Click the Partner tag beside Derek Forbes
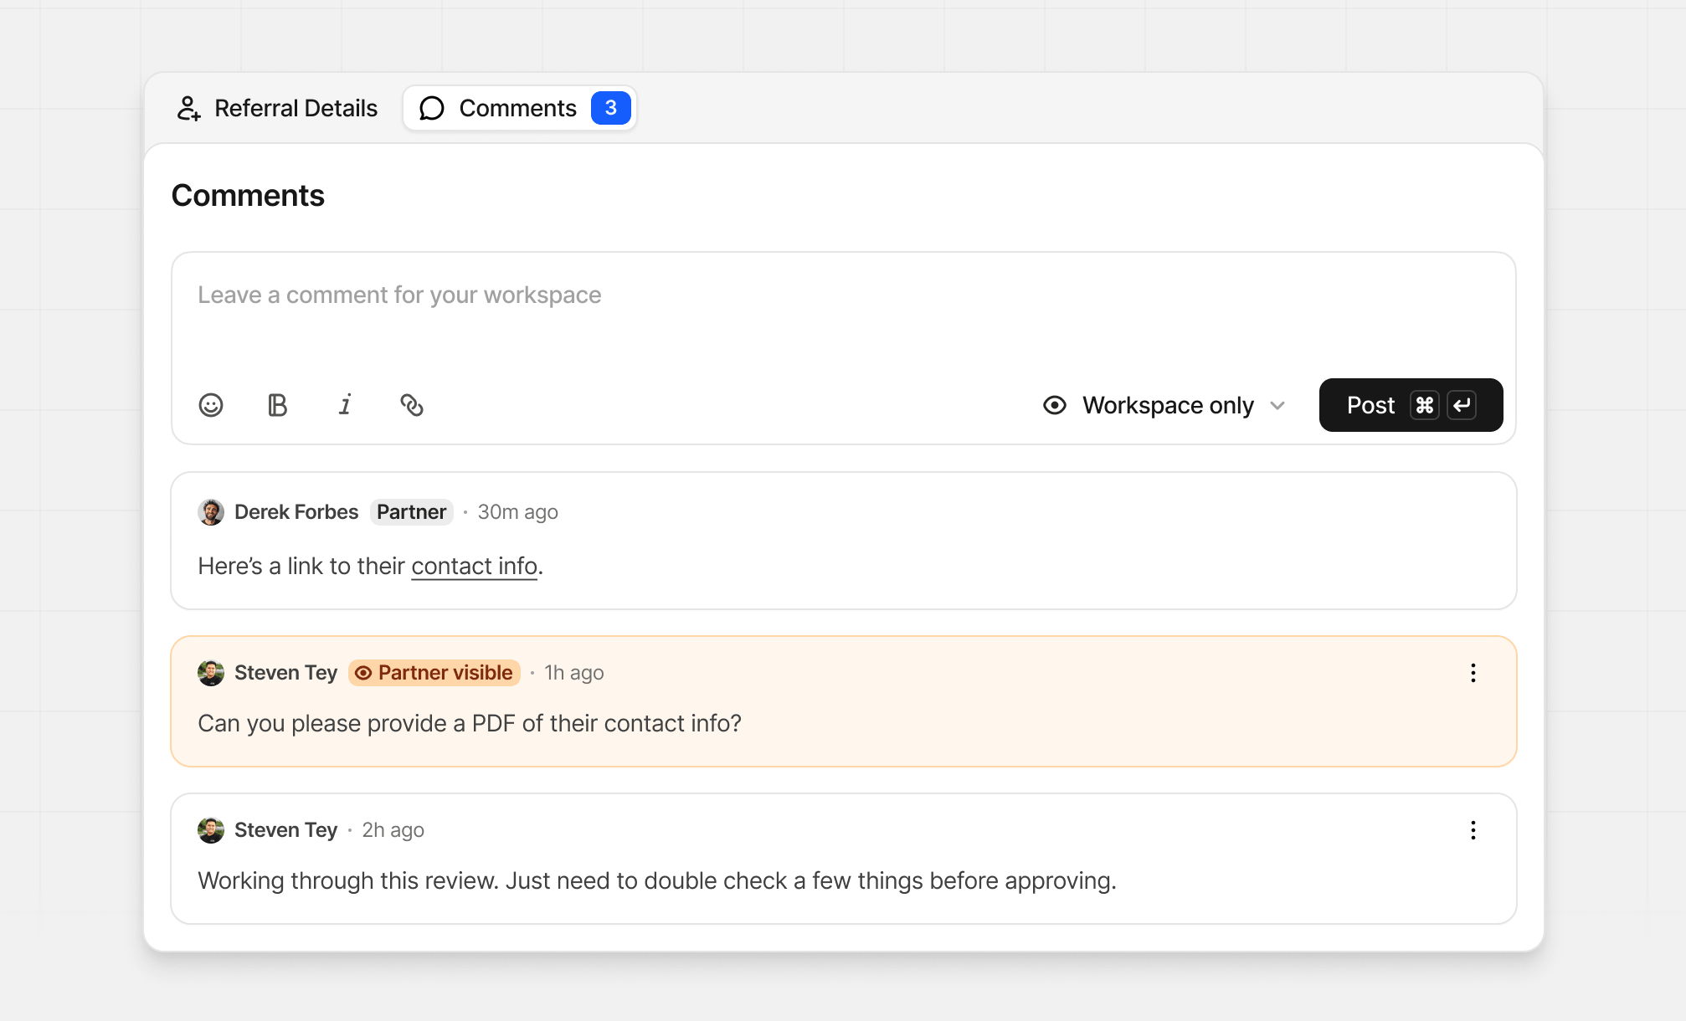Screen dimensions: 1686x1021 point(411,512)
